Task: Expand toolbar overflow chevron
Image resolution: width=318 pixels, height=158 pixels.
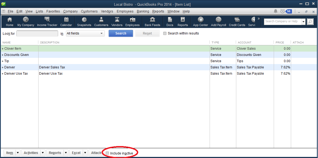Action: [259, 19]
